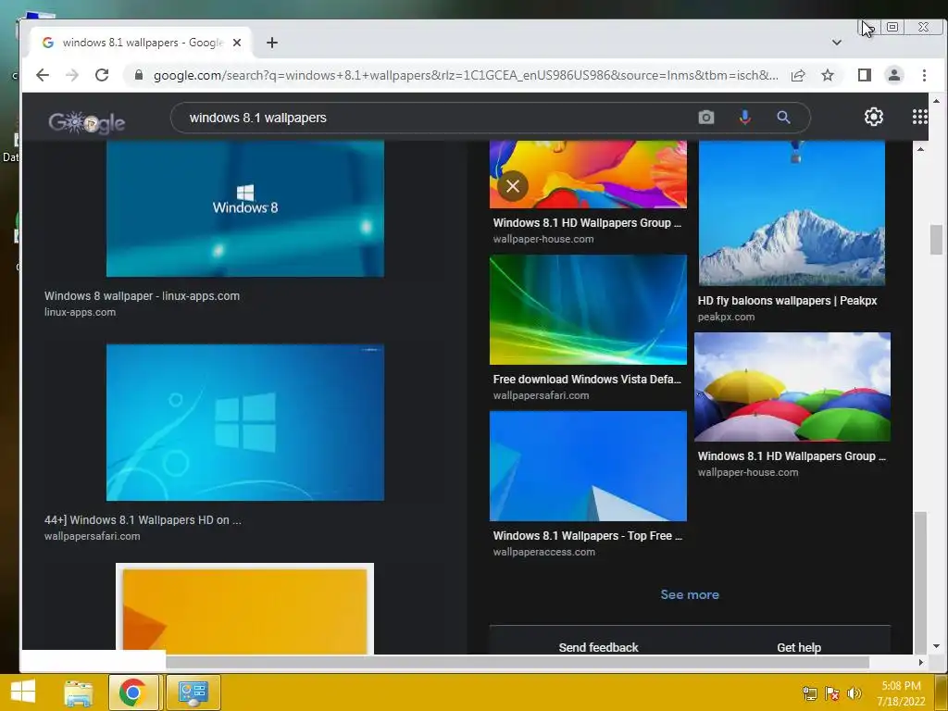Click the address bar URL
The image size is (948, 711).
pyautogui.click(x=466, y=75)
